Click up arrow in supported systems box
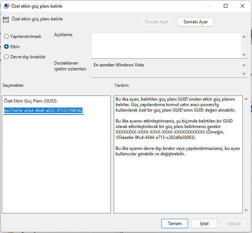This screenshot has width=252, height=233. [x=244, y=65]
